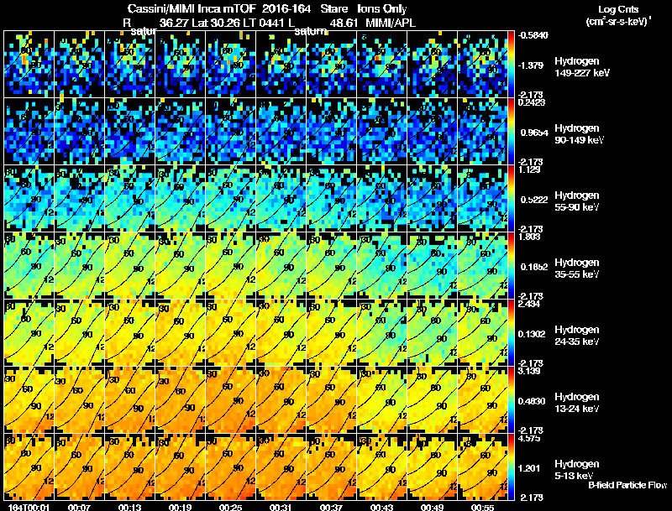The width and height of the screenshot is (672, 511).
Task: Click the -1.379 colorbar midpoint value
Action: 531,65
